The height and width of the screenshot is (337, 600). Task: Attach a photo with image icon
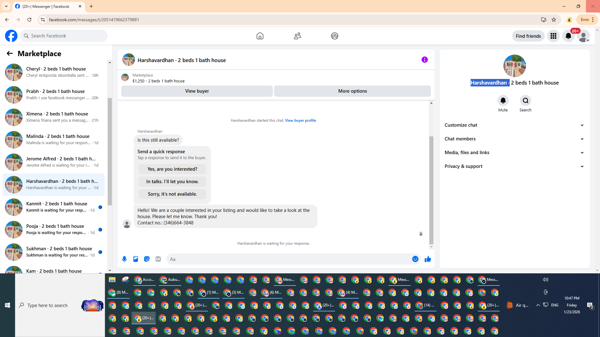click(136, 259)
